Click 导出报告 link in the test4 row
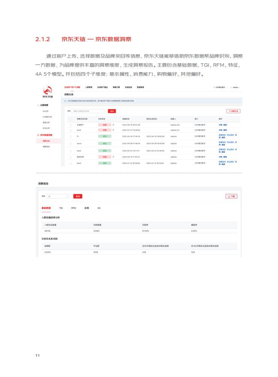The height and width of the screenshot is (377, 278). pos(230,150)
